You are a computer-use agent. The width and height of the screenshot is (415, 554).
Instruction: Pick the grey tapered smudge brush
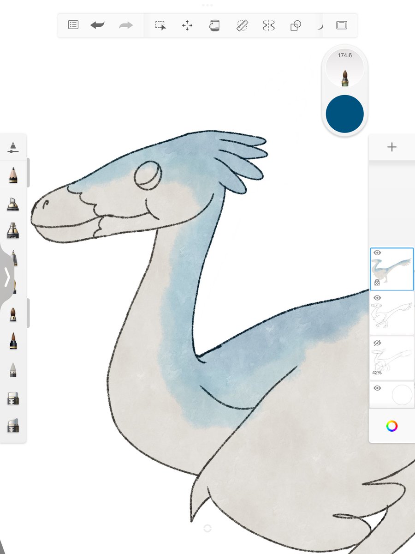coord(13,369)
